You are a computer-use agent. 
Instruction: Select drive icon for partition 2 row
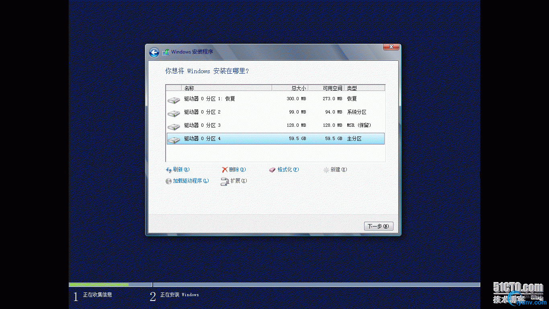(174, 113)
